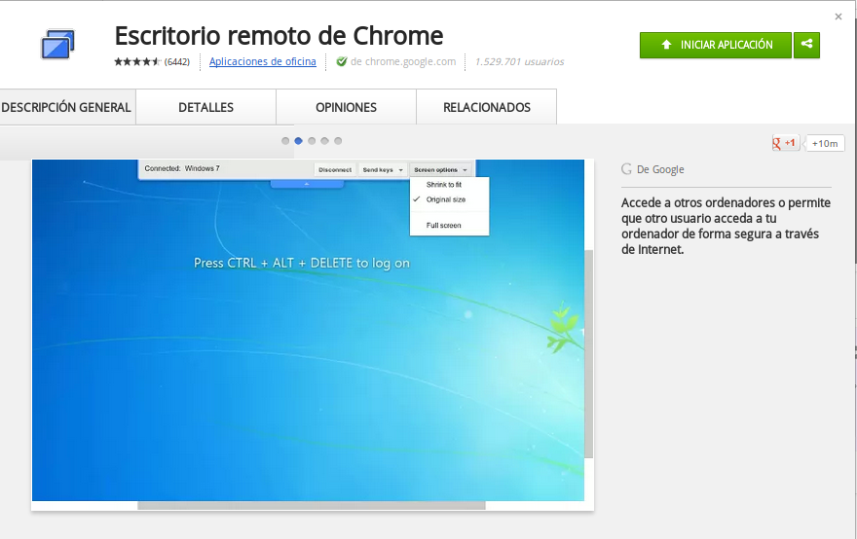Click the share icon button
This screenshot has width=857, height=539.
[806, 45]
